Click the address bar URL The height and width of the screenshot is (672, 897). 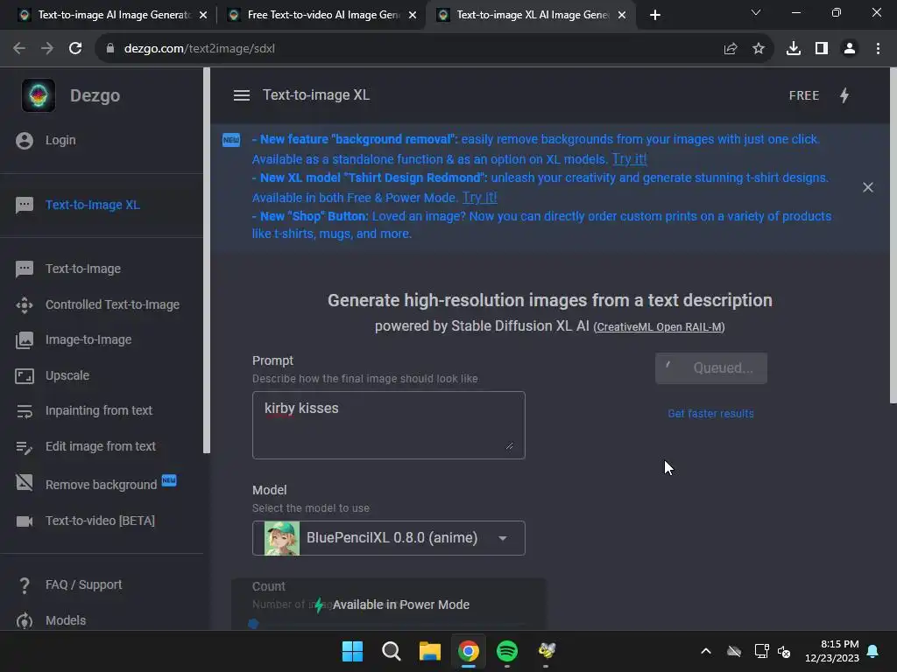coord(200,49)
